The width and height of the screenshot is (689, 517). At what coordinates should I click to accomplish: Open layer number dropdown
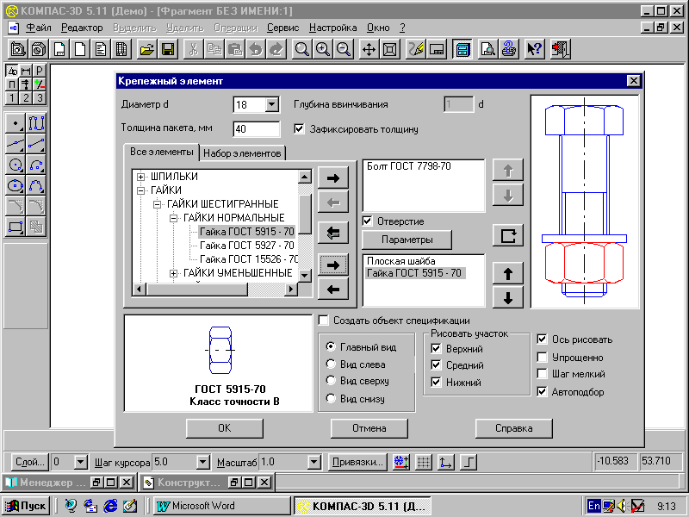pos(80,462)
